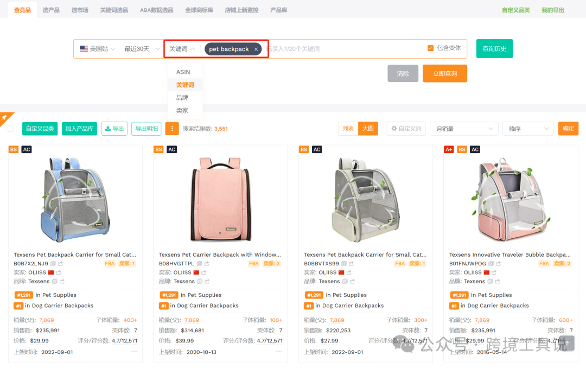586x368 pixels.
Task: Open seller OLIISS link icon on B0BBVTXS99 card
Action: pyautogui.click(x=349, y=272)
